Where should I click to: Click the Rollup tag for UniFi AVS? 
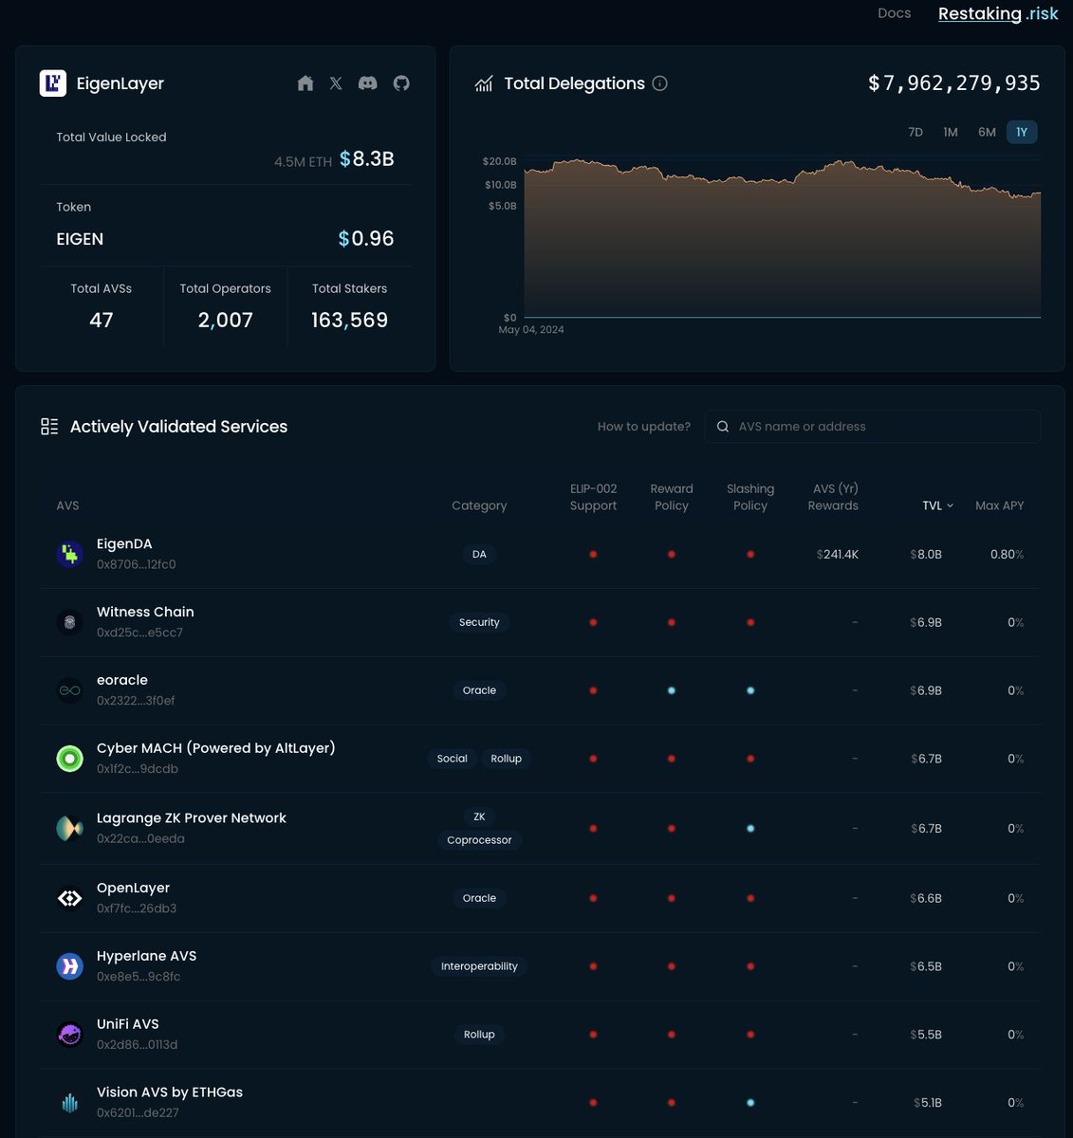click(479, 1035)
